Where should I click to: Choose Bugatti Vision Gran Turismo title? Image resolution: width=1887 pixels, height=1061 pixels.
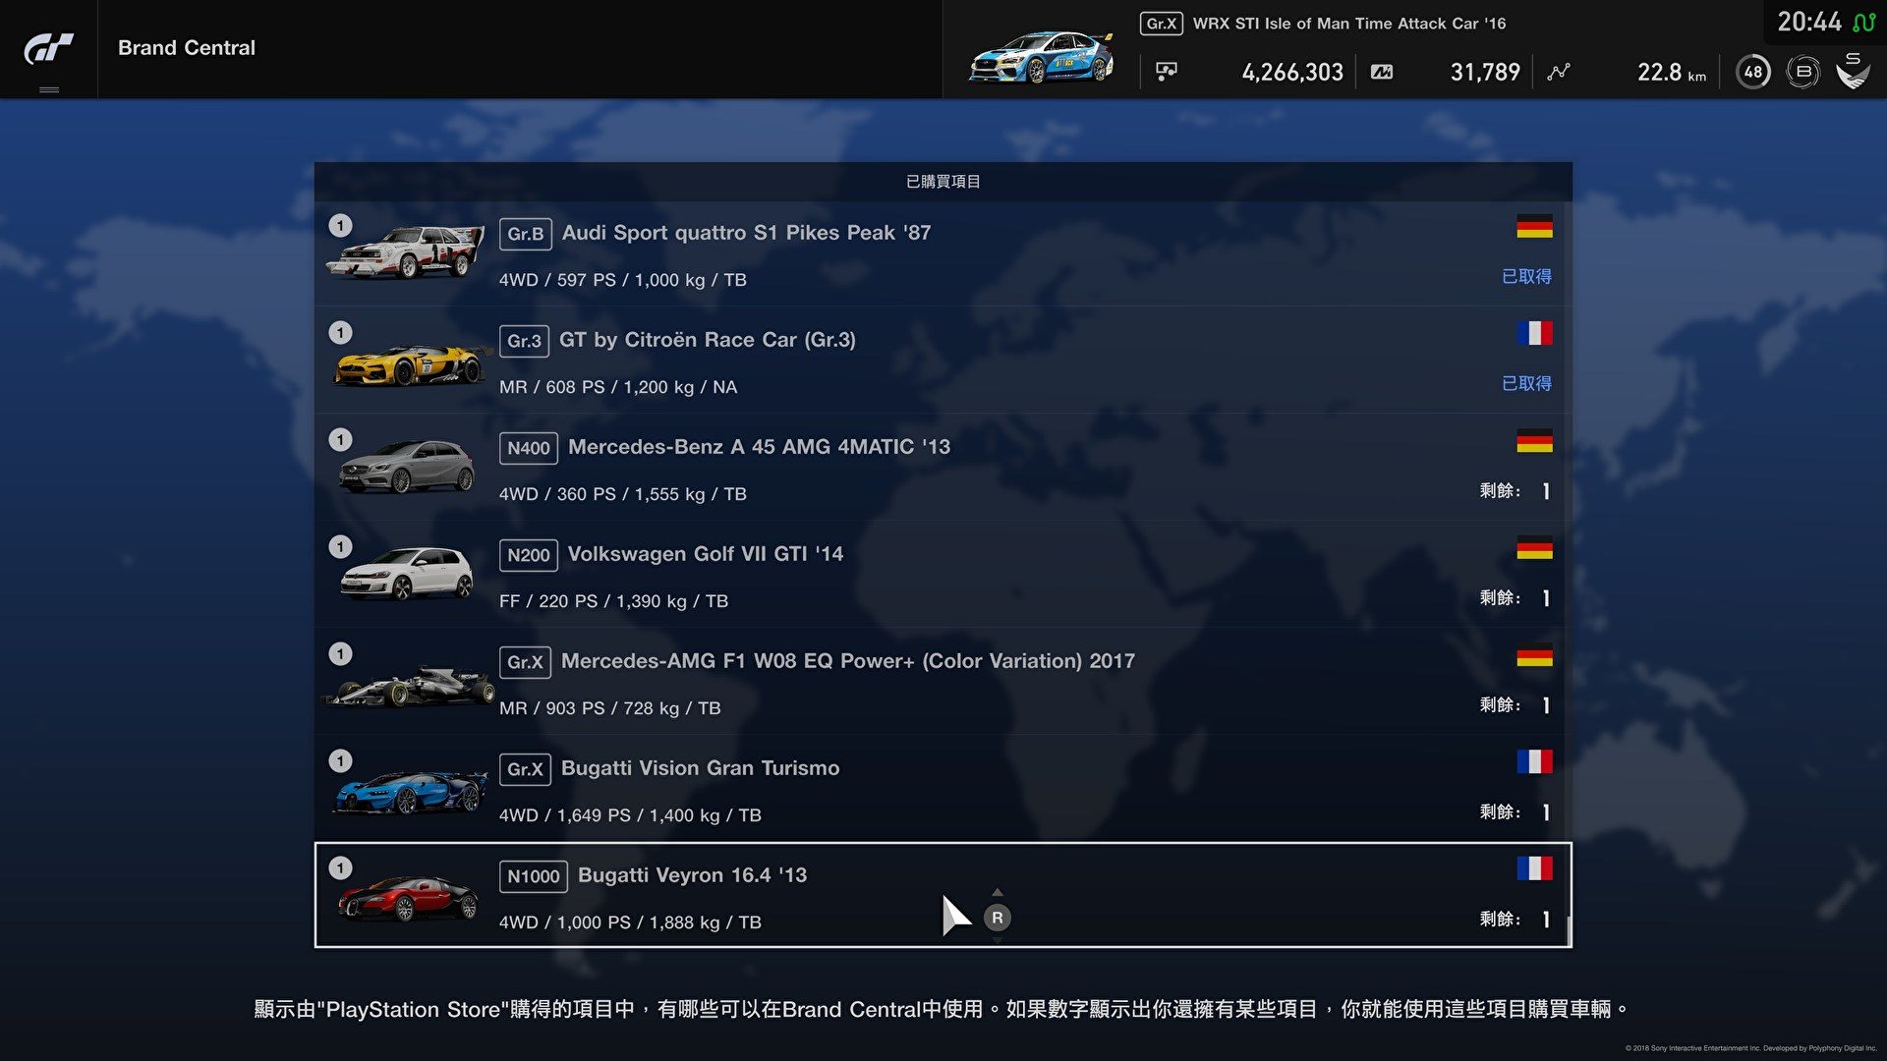coord(701,768)
